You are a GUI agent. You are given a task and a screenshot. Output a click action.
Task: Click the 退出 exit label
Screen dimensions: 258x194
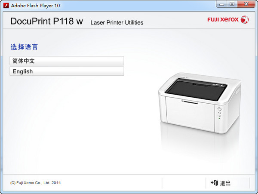225,183
